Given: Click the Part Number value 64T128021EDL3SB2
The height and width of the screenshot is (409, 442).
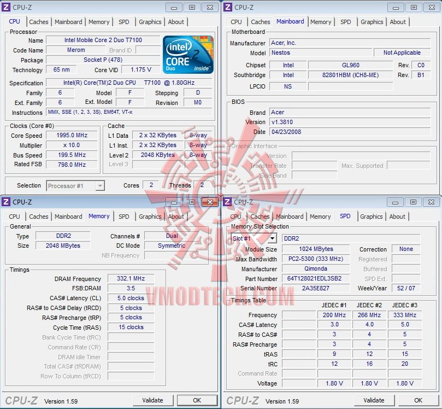Looking at the screenshot, I should (x=316, y=278).
